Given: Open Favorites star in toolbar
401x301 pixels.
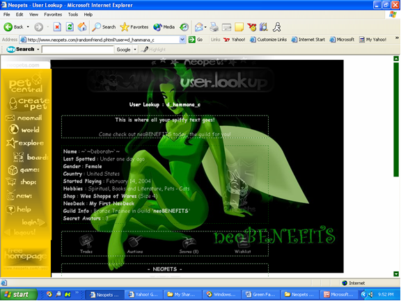Looking at the screenshot, I should click(x=134, y=27).
